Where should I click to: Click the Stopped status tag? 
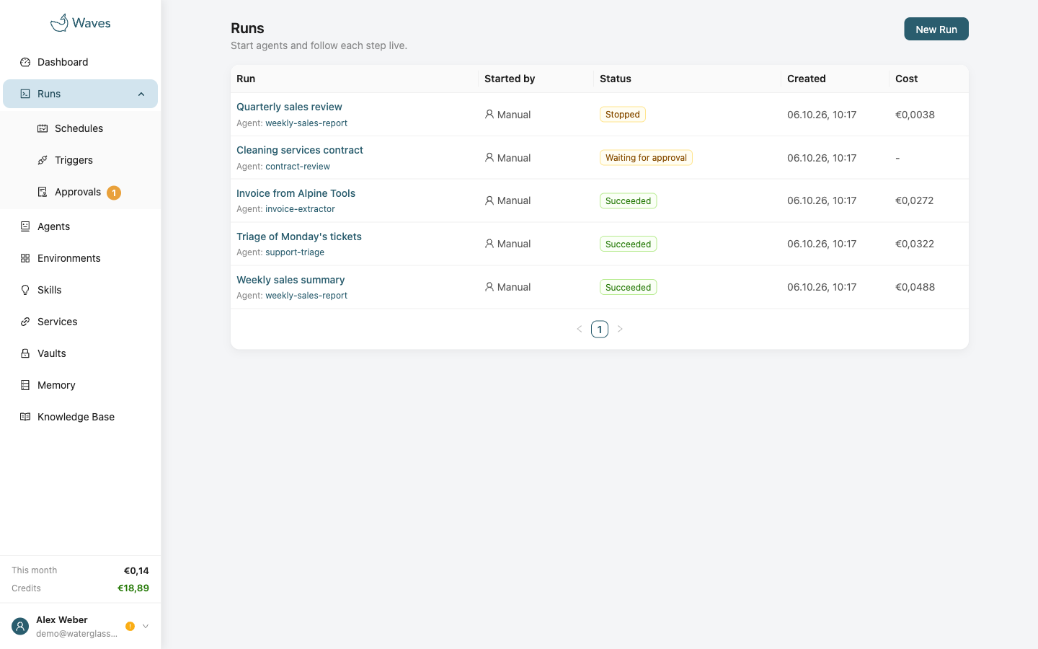tap(623, 115)
